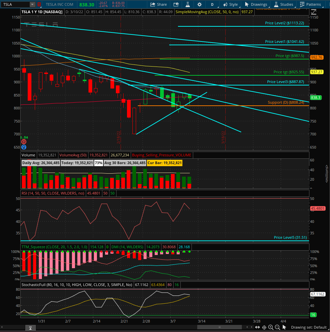Select the Price tgt ($925.55) drawing label
The height and width of the screenshot is (332, 330).
pos(289,72)
